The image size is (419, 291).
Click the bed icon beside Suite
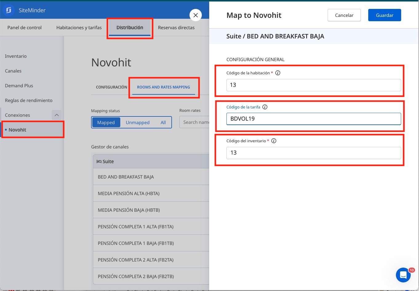click(x=99, y=161)
